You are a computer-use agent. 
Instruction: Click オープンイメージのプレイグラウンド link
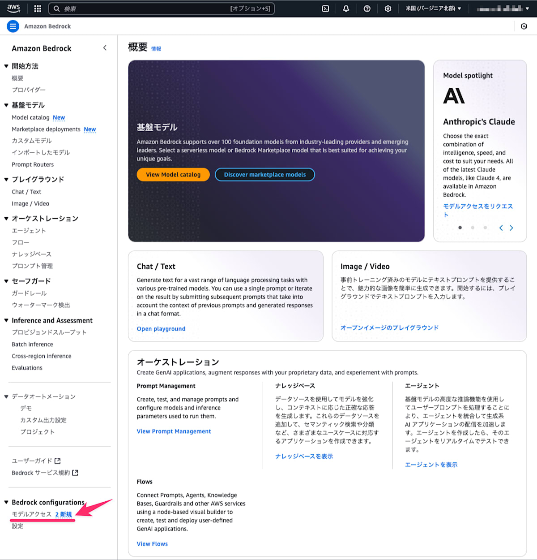(389, 327)
